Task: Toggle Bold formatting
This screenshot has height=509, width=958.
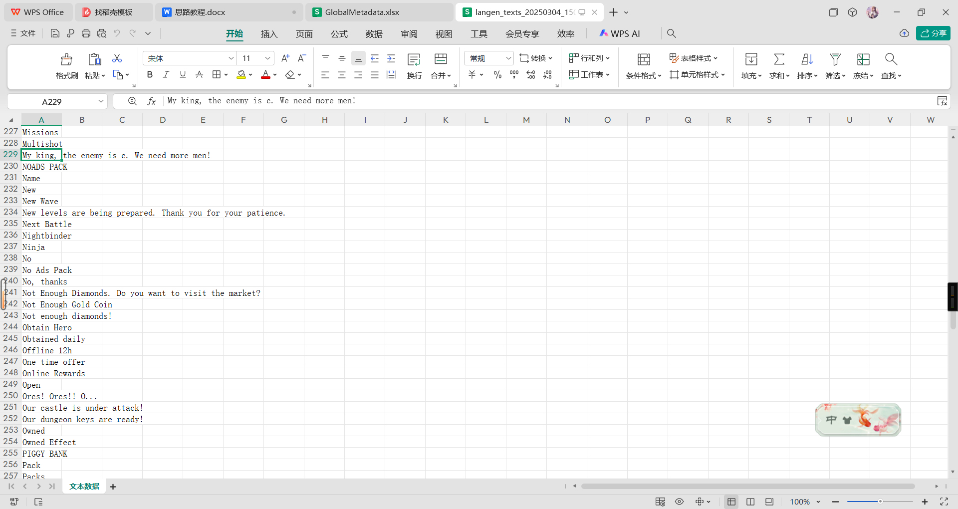Action: coord(150,74)
